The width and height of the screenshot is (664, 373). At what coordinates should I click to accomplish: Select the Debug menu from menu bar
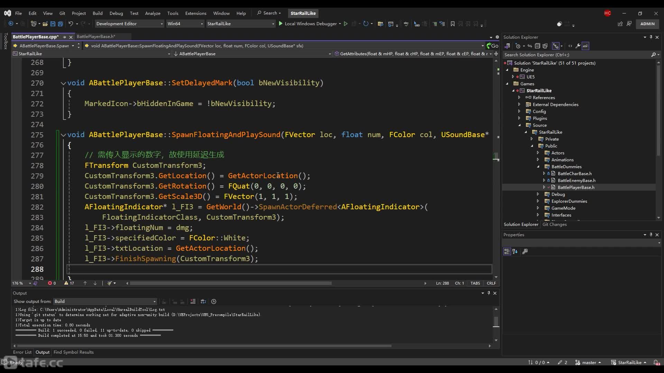[116, 13]
